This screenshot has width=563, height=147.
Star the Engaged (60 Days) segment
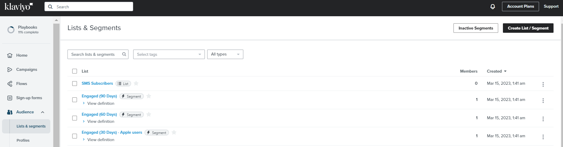[x=149, y=114]
